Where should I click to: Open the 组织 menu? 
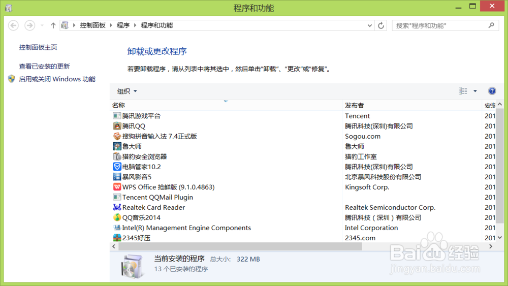click(x=127, y=91)
